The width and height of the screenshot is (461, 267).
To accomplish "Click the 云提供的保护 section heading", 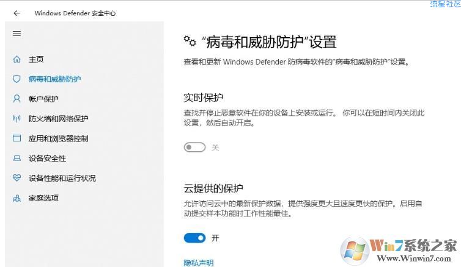I will click(x=213, y=188).
